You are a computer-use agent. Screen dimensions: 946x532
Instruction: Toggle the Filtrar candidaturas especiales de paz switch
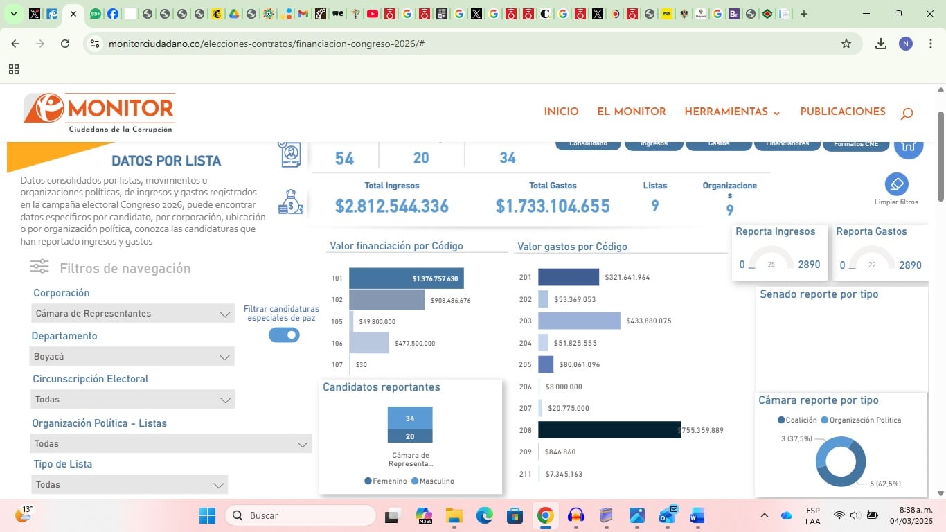(284, 335)
